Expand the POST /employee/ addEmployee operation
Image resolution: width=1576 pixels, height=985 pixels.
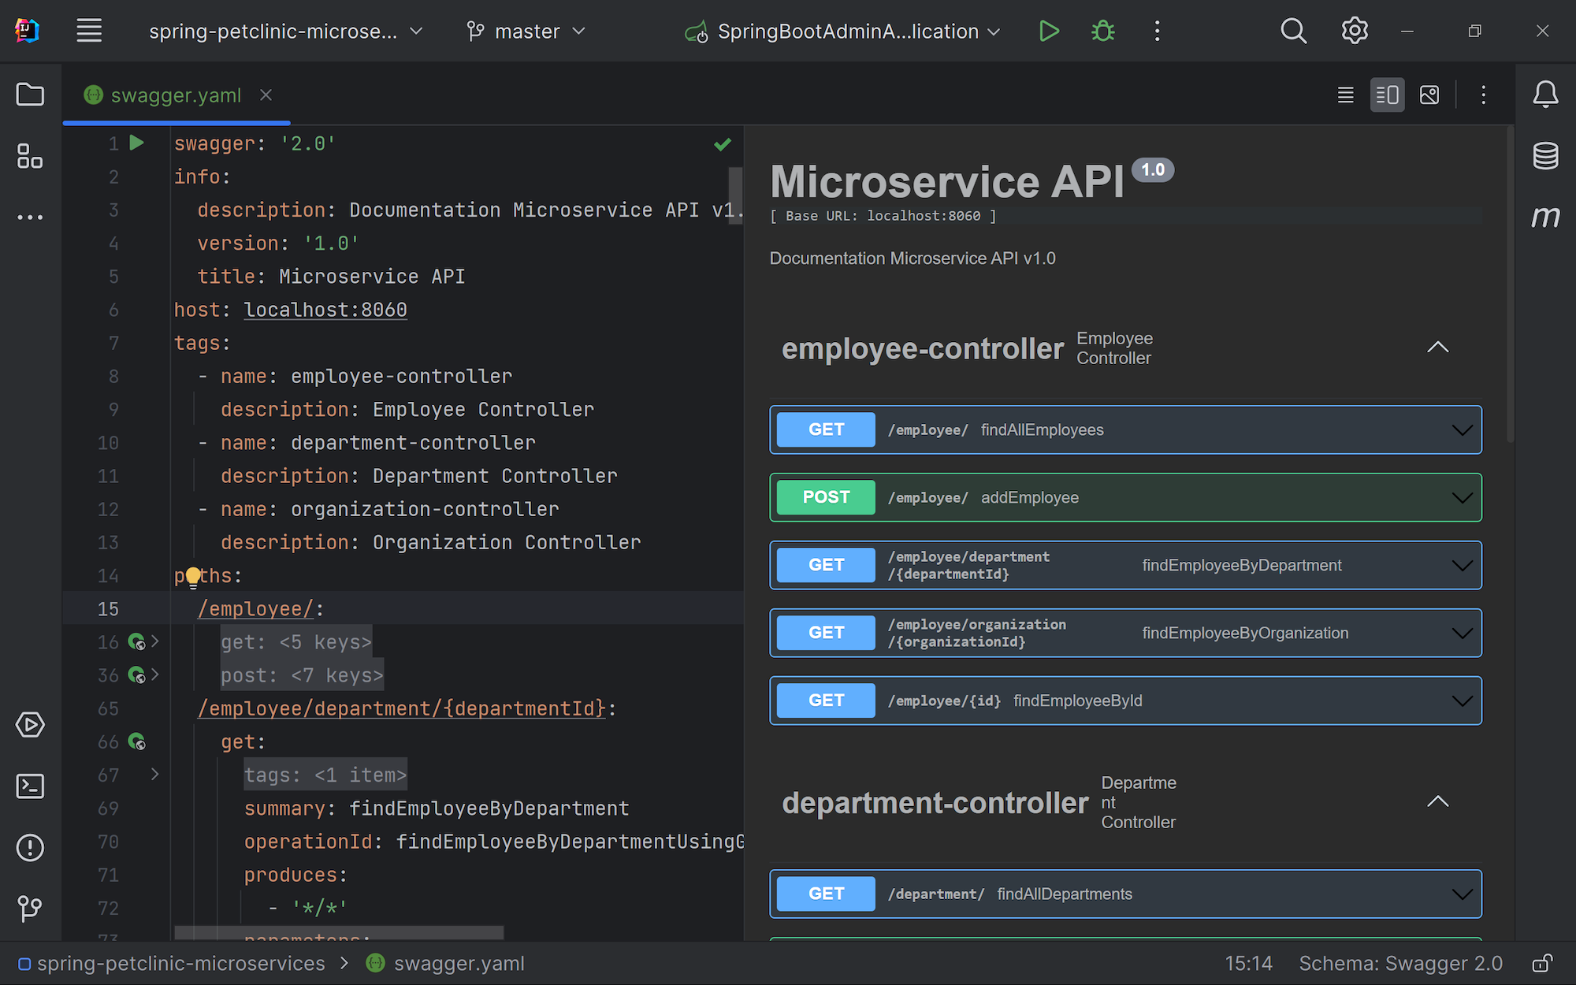click(1462, 497)
